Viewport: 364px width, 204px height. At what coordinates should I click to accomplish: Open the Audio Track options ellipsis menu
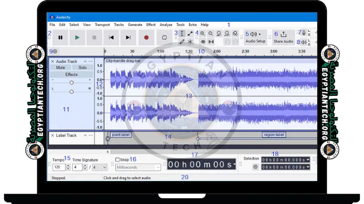(x=91, y=61)
